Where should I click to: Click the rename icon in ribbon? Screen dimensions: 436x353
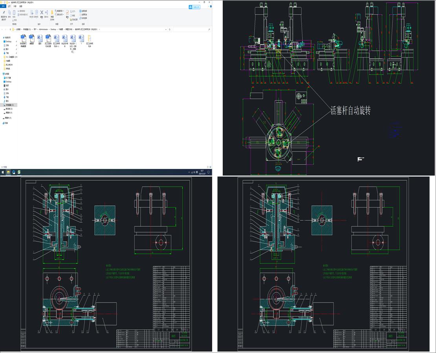[46, 13]
